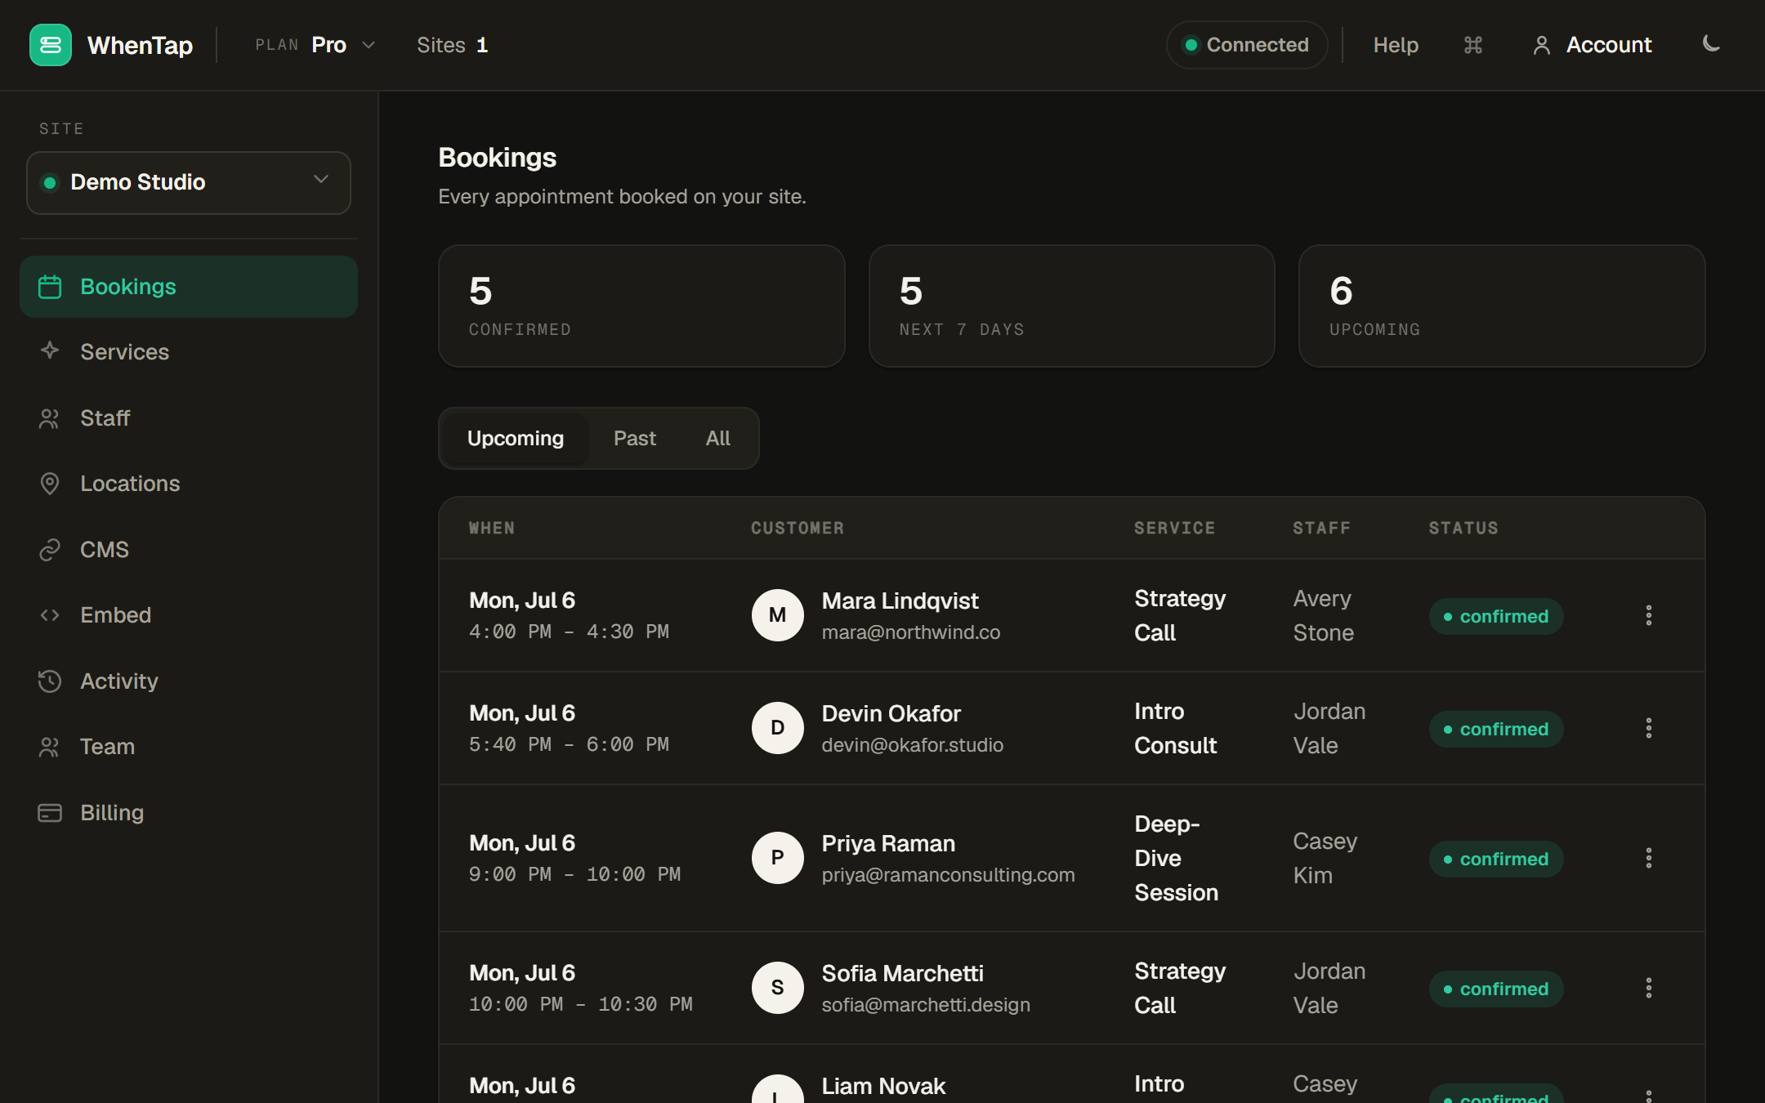Click Devin Okafor's avatar D
1765x1103 pixels.
point(778,728)
